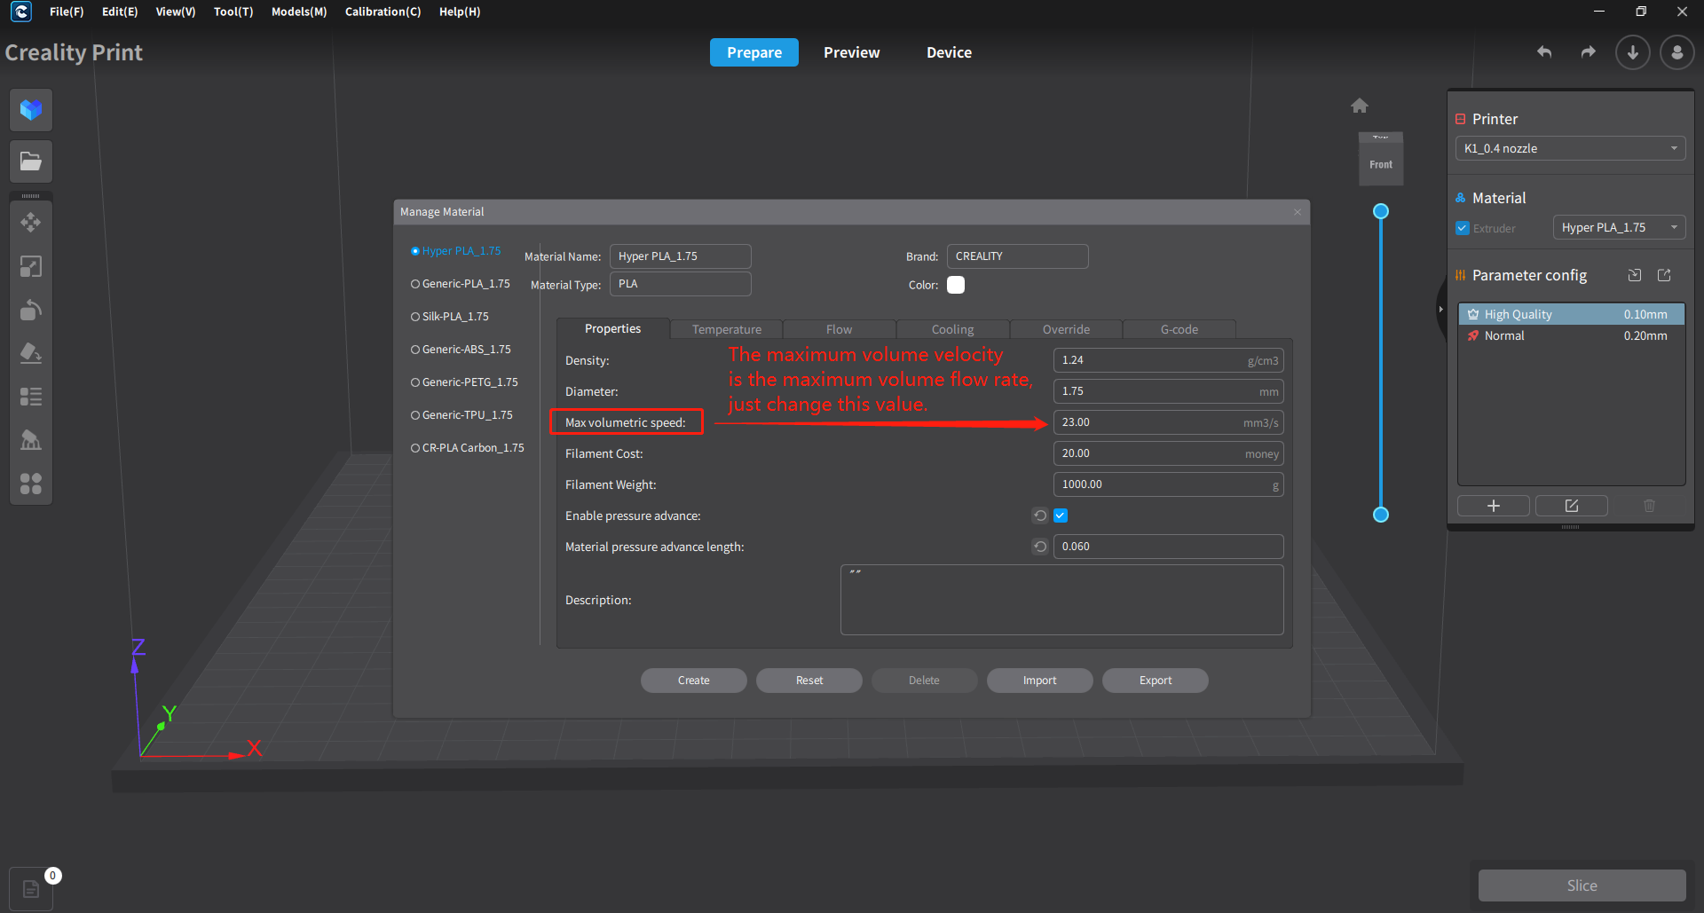Click the bottom layer slider handle
The image size is (1704, 913).
tap(1381, 515)
